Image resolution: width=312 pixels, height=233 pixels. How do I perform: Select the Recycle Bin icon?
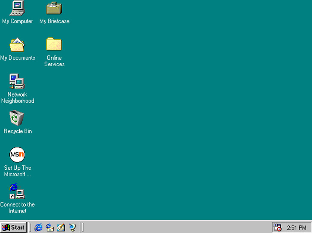[17, 118]
